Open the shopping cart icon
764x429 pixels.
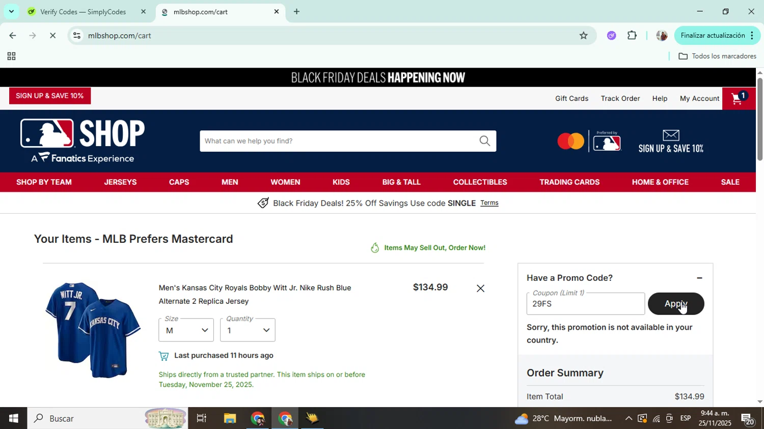point(739,98)
